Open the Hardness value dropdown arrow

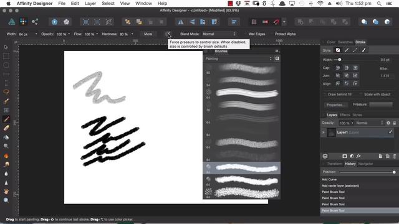(x=132, y=34)
